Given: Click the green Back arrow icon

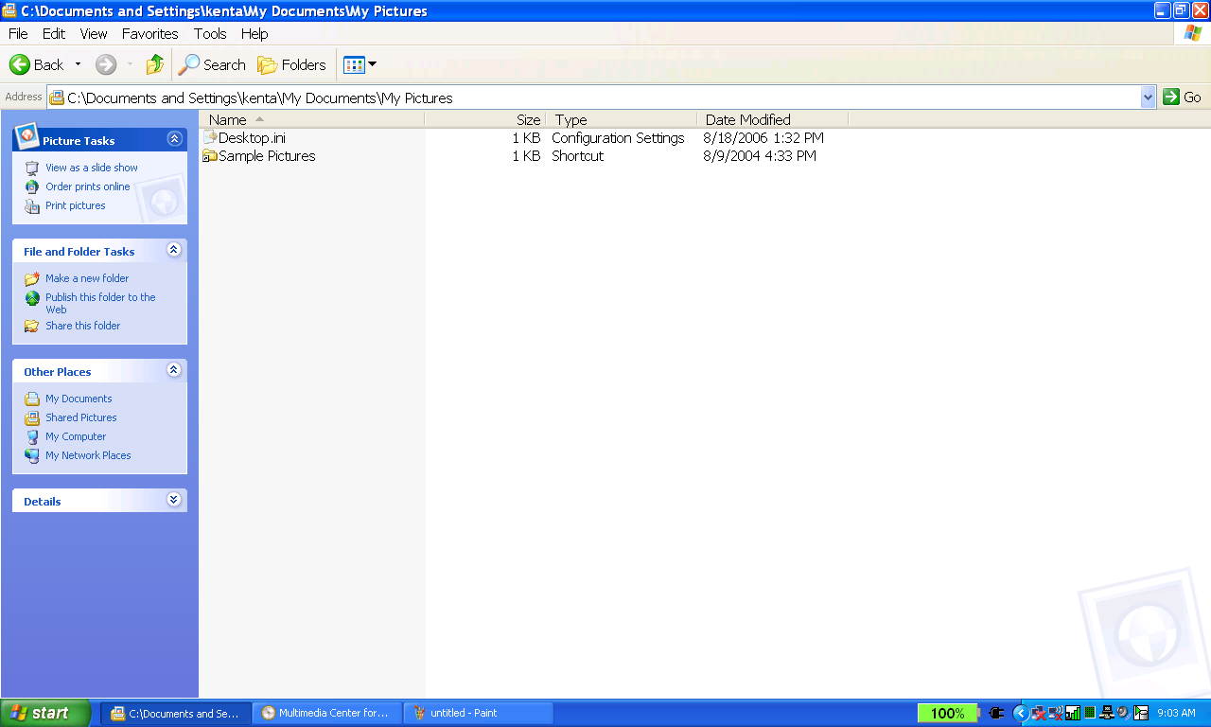Looking at the screenshot, I should pos(20,64).
